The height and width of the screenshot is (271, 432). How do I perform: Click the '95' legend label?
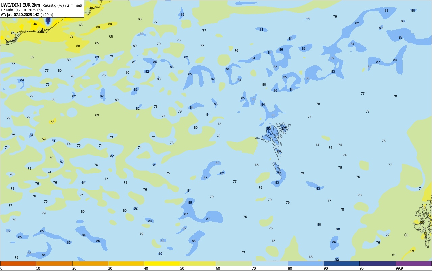(x=362, y=268)
